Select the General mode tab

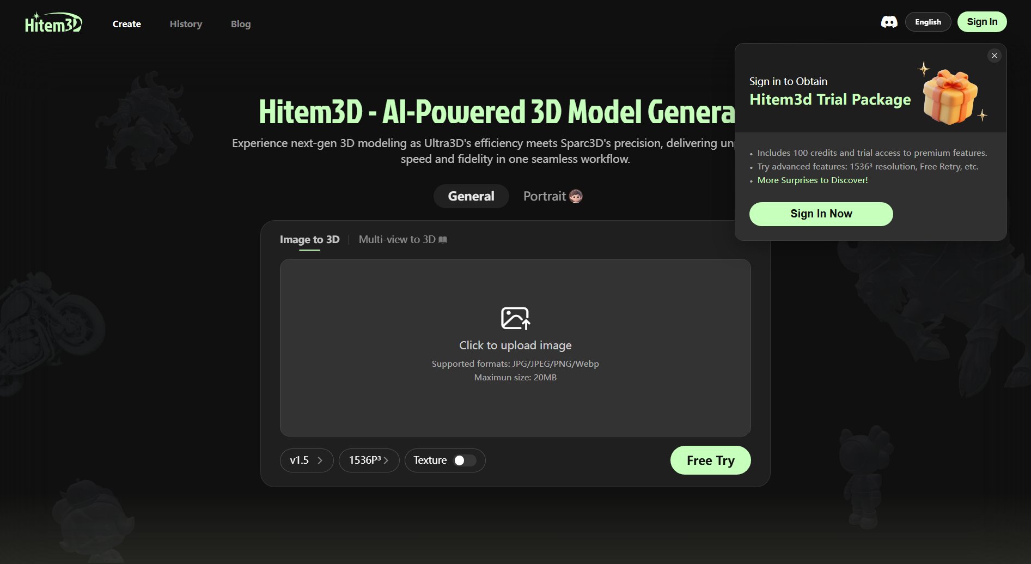[x=471, y=196]
